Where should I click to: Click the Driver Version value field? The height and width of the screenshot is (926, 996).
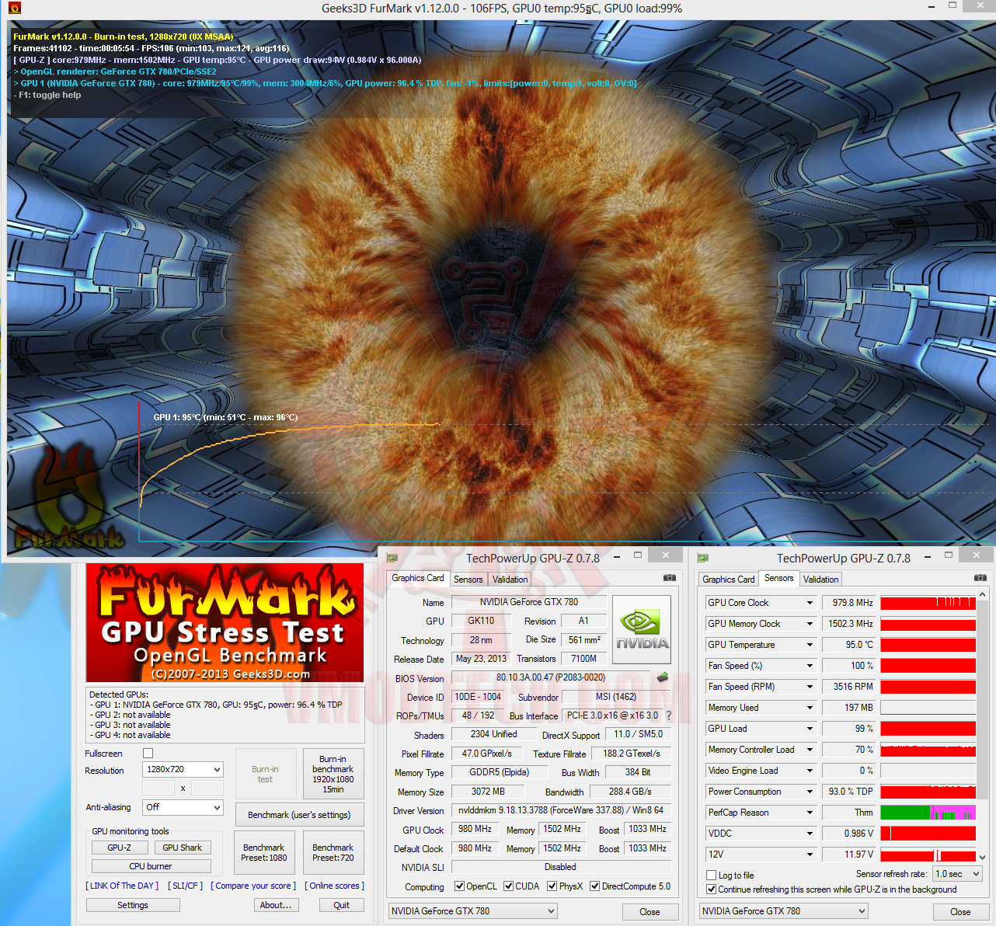tap(561, 810)
